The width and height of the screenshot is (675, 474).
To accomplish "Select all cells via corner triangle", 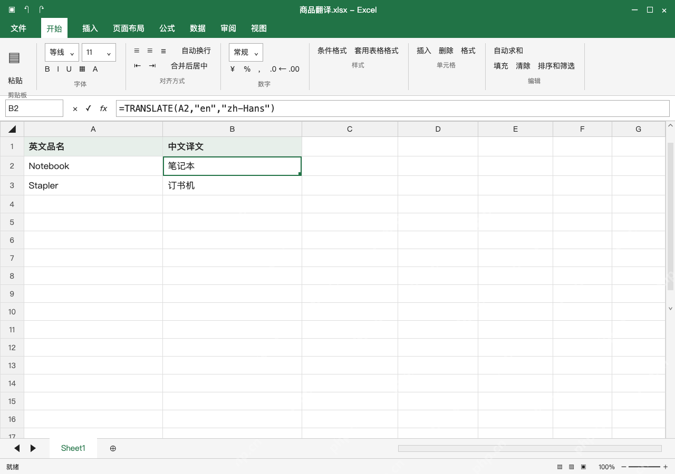I will 12,129.
